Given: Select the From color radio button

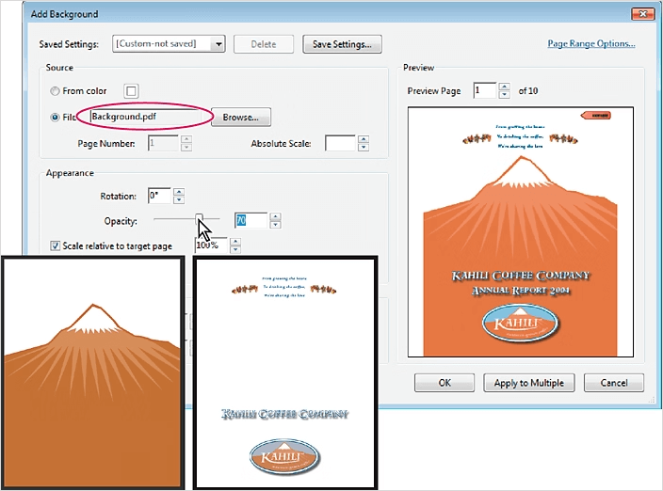Looking at the screenshot, I should point(55,91).
